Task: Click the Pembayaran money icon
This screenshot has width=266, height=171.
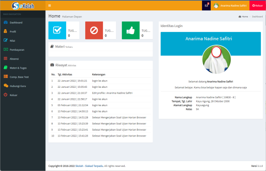Action: point(5,50)
